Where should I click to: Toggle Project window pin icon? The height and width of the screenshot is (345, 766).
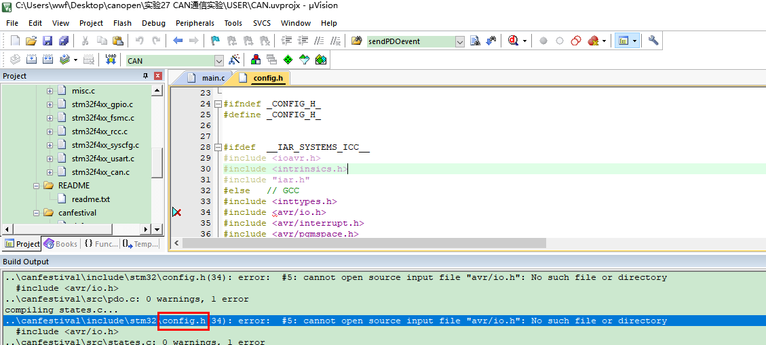pos(145,76)
